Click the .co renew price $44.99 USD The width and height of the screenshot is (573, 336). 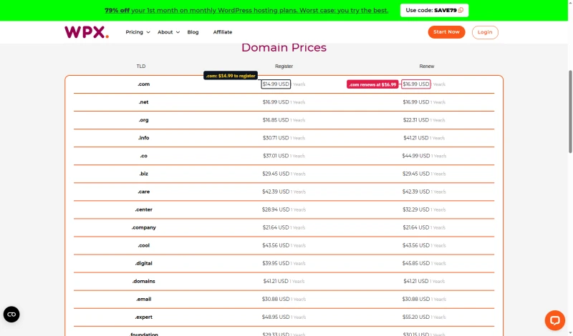[416, 156]
